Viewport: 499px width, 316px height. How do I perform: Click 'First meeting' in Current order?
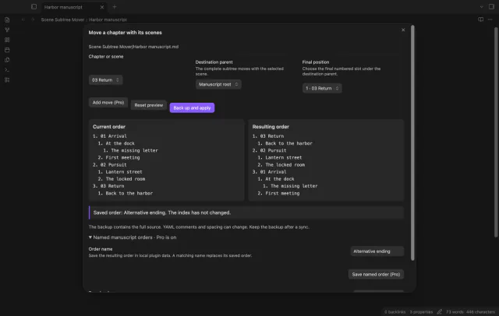pyautogui.click(x=123, y=157)
